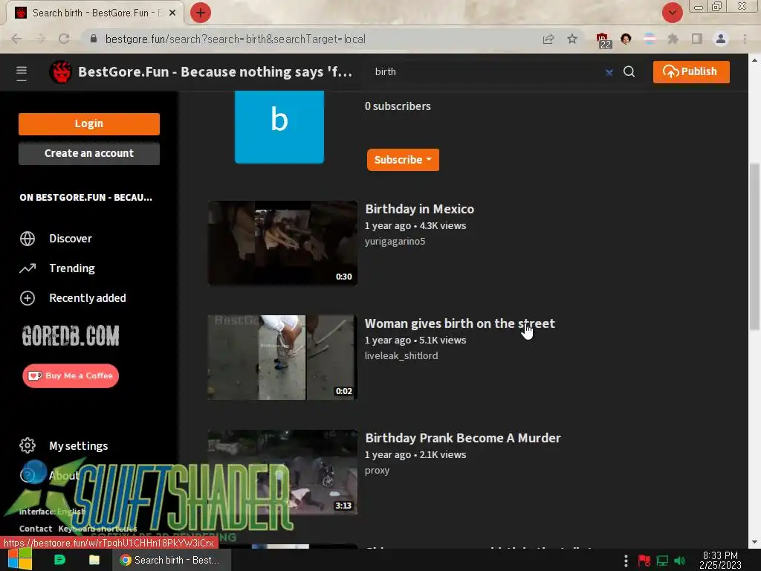Open a new tab with the plus button
The height and width of the screenshot is (571, 761).
point(201,13)
